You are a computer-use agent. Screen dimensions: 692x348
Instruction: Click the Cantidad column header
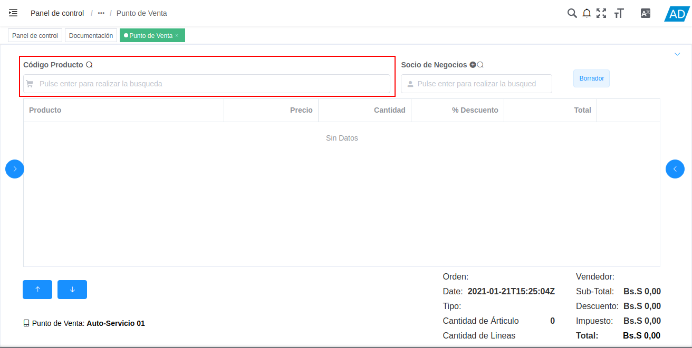point(365,110)
